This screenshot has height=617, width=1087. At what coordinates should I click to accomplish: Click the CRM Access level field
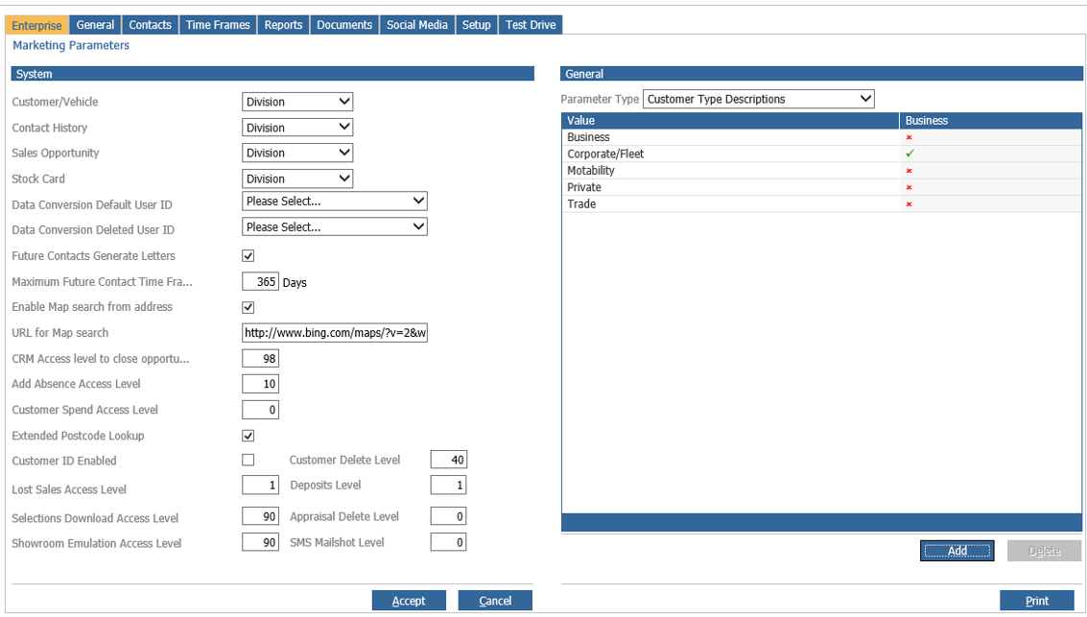click(x=260, y=359)
